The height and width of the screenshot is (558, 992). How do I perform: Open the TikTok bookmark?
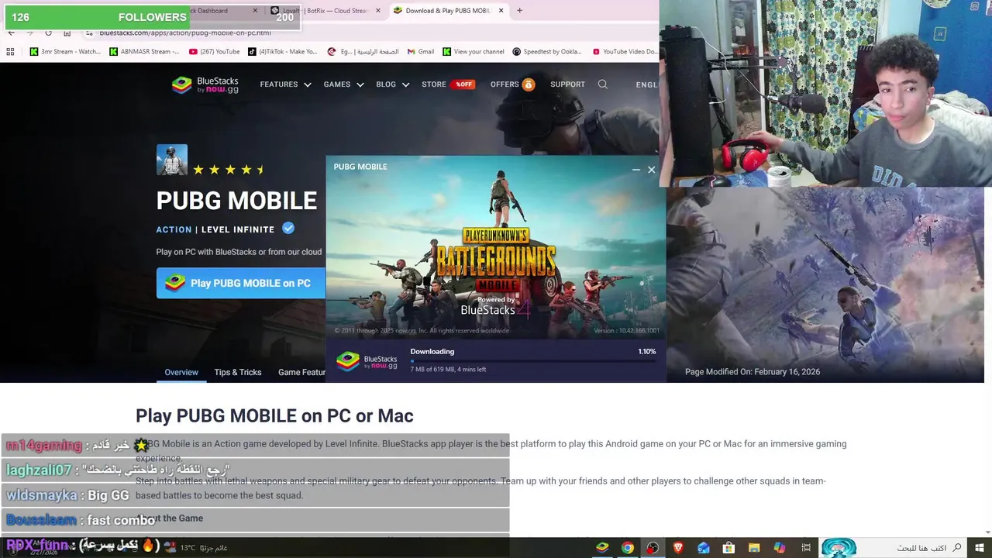(283, 52)
